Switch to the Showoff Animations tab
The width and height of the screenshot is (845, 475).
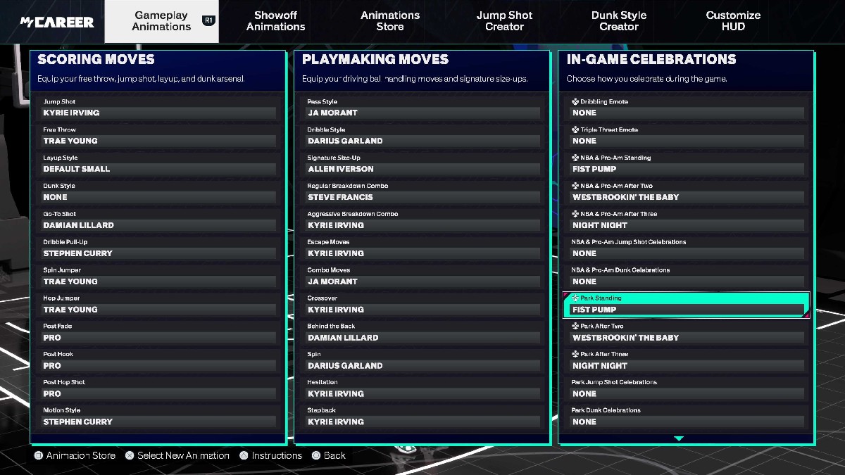point(275,21)
